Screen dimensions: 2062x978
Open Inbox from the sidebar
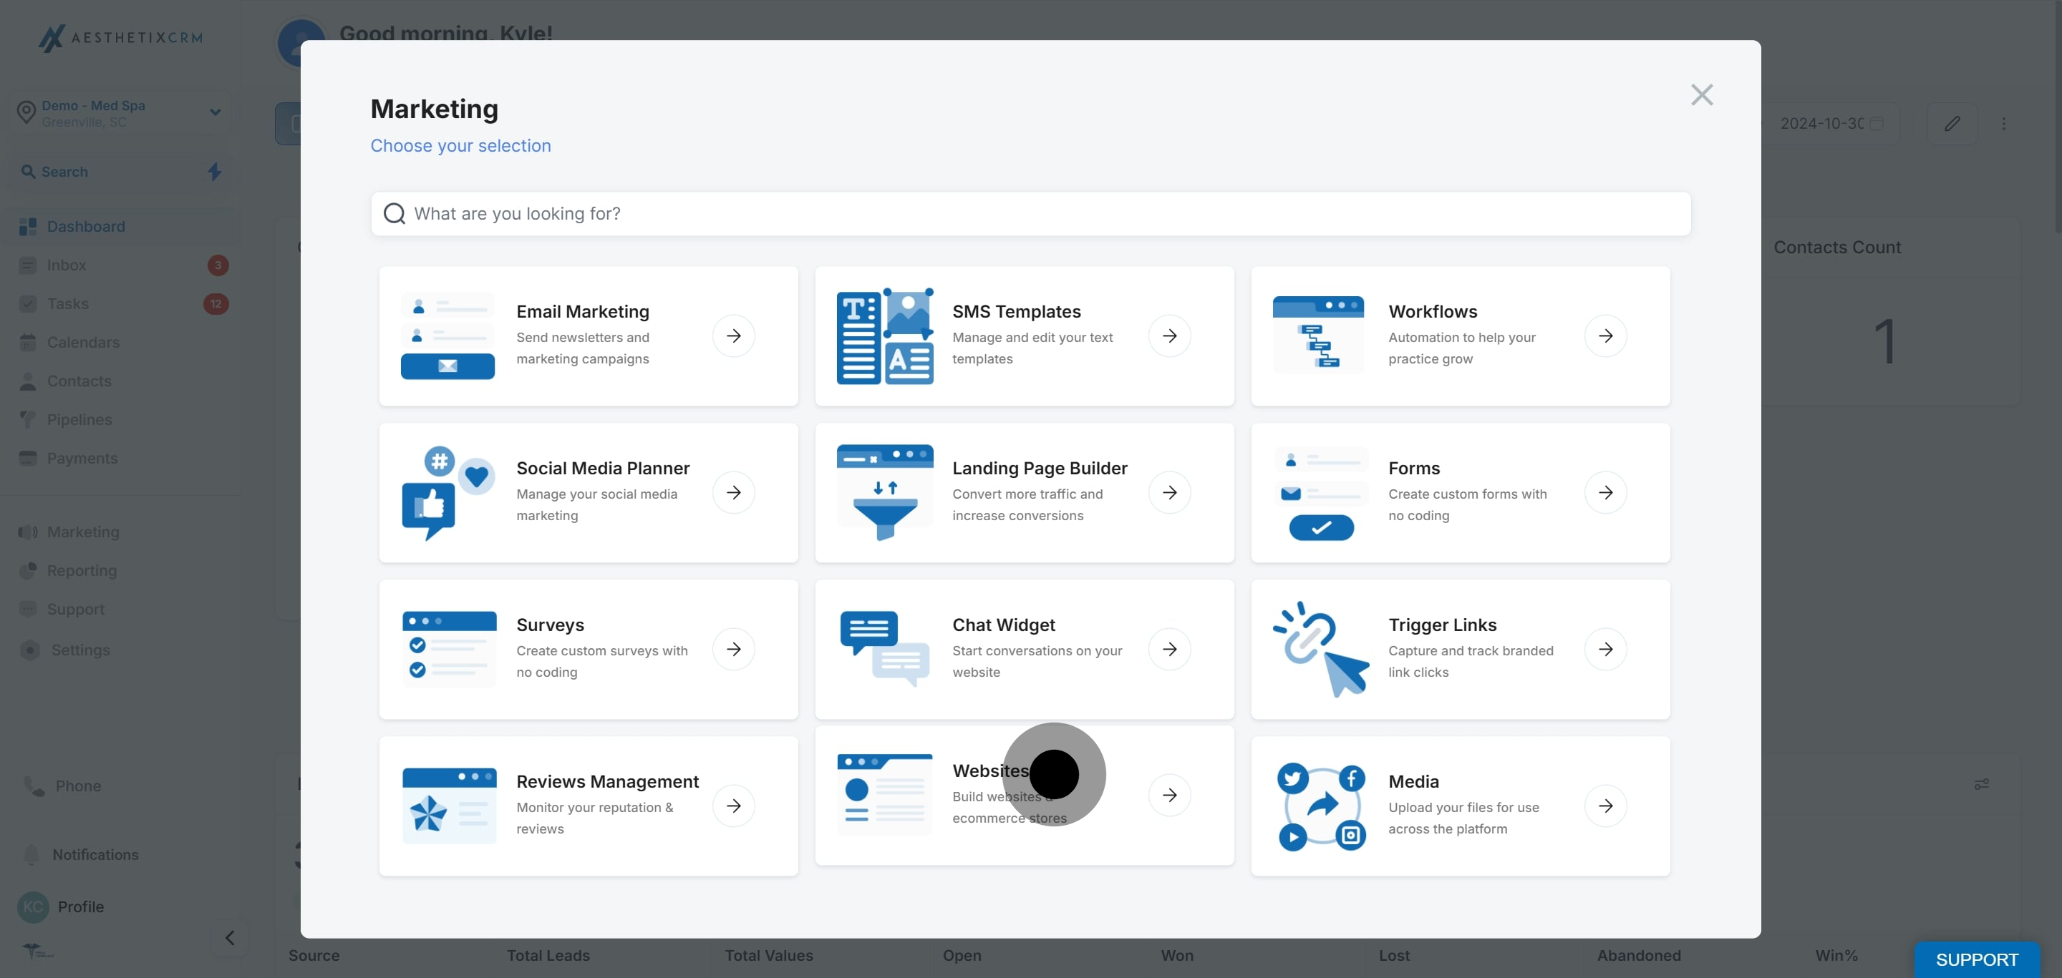(x=67, y=265)
